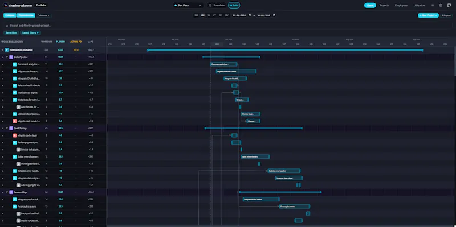
Task: Click the Monitor CSV export task icon
Action: tap(15, 93)
